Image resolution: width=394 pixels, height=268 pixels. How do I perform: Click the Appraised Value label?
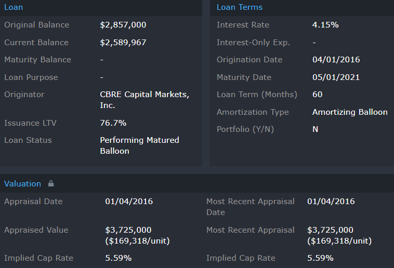coord(36,230)
